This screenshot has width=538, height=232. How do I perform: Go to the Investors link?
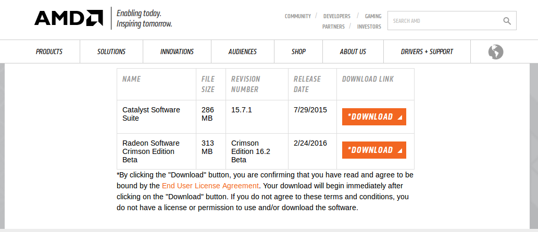pos(369,27)
